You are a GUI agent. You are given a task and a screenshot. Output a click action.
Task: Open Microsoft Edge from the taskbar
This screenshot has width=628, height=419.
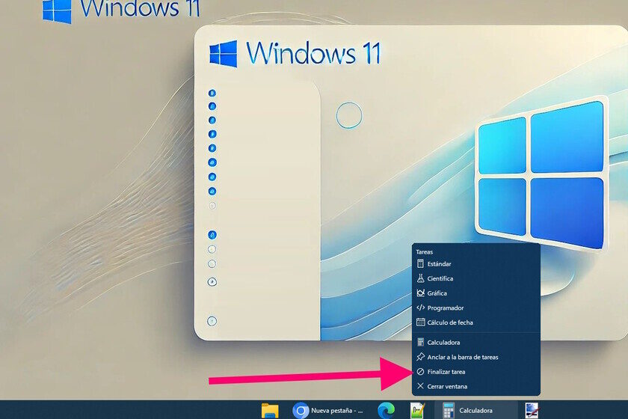point(386,411)
